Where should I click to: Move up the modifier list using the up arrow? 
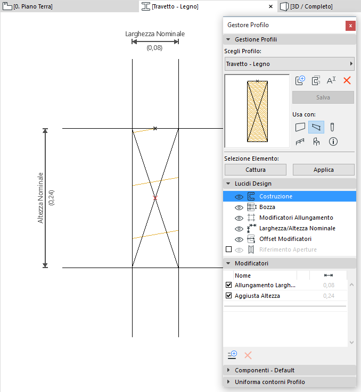click(x=351, y=285)
